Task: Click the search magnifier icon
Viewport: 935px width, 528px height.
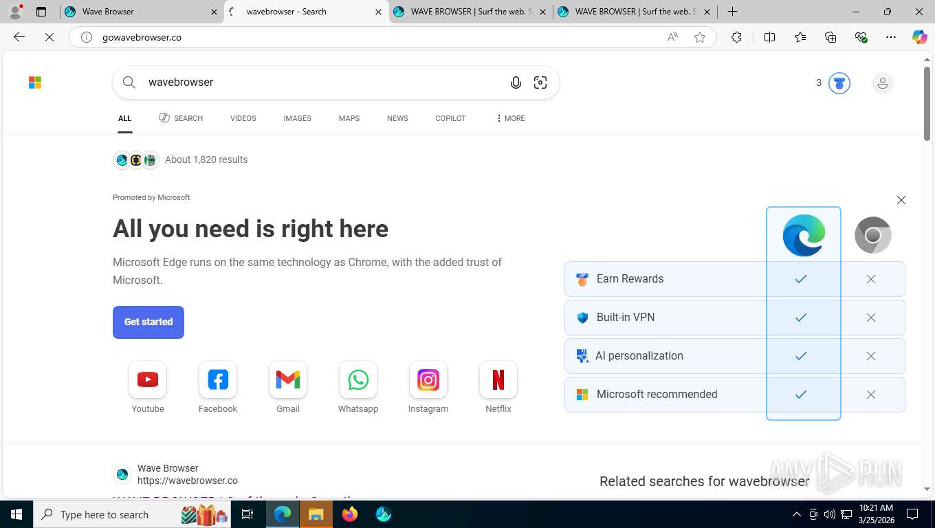Action: pyautogui.click(x=129, y=82)
